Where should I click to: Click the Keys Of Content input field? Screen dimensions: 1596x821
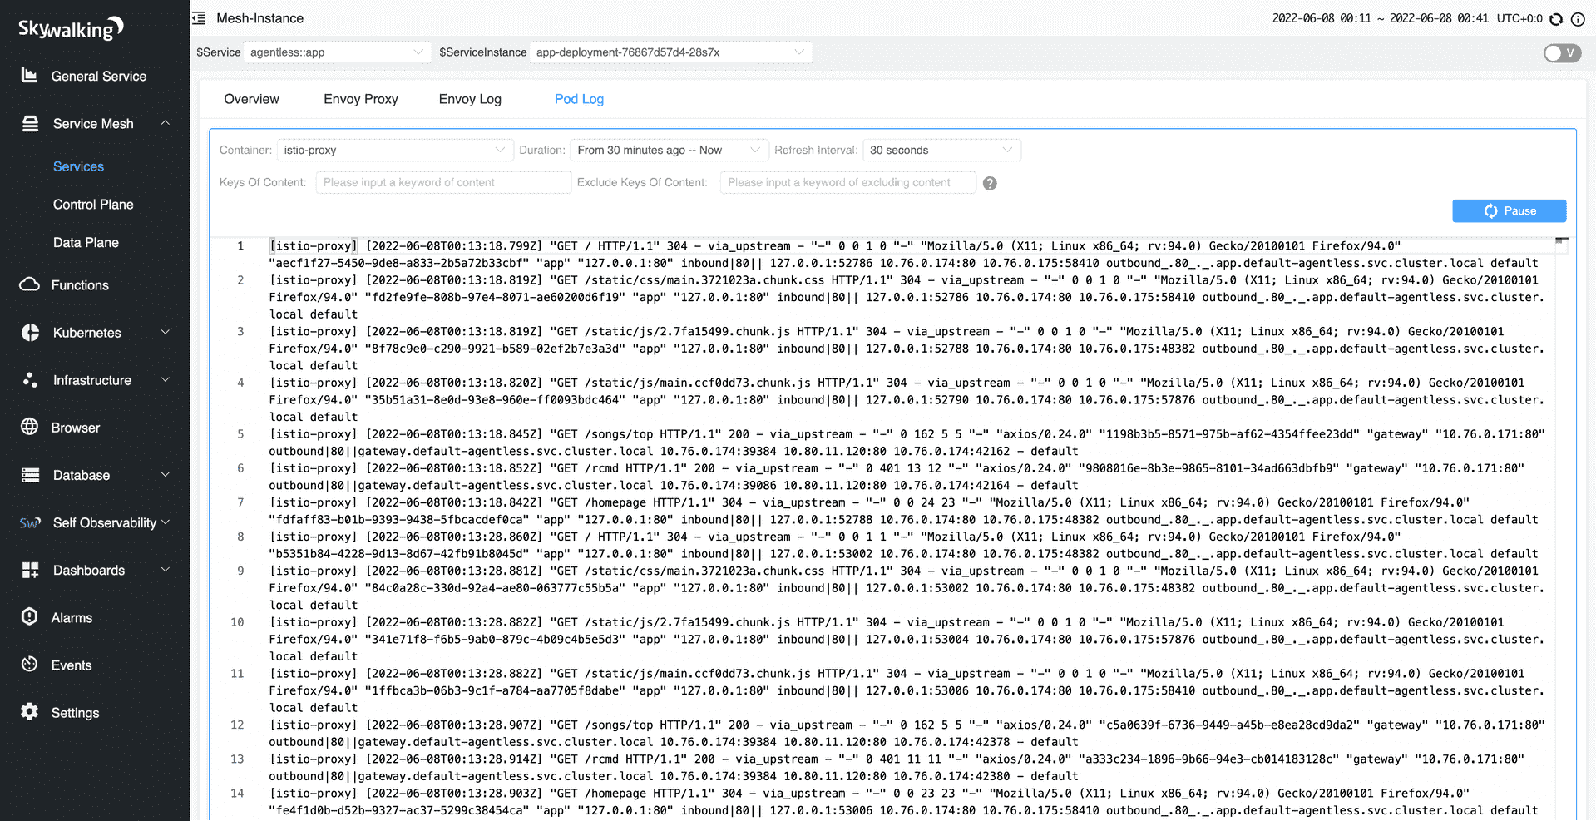pyautogui.click(x=442, y=183)
